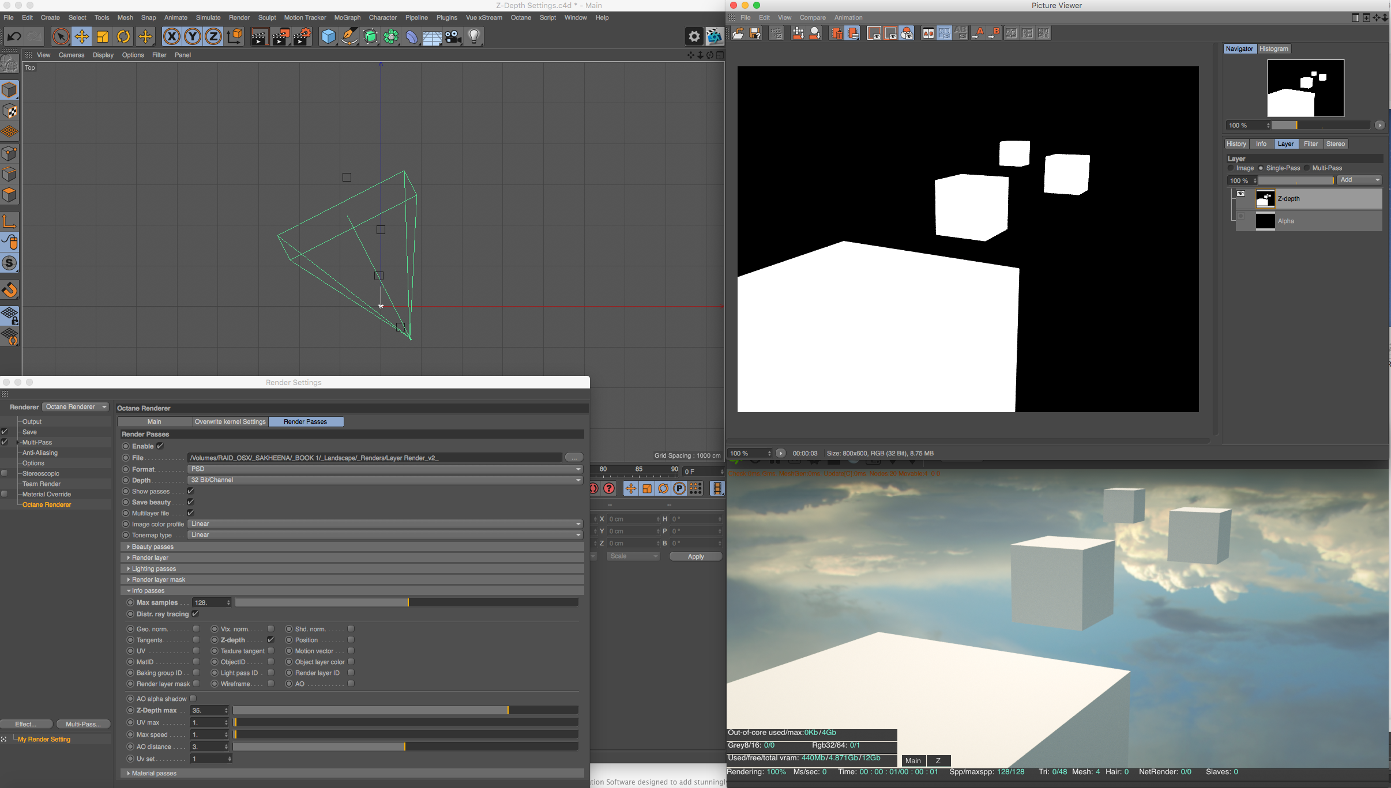Select the Multi-Pass layer radio button

click(x=1307, y=168)
